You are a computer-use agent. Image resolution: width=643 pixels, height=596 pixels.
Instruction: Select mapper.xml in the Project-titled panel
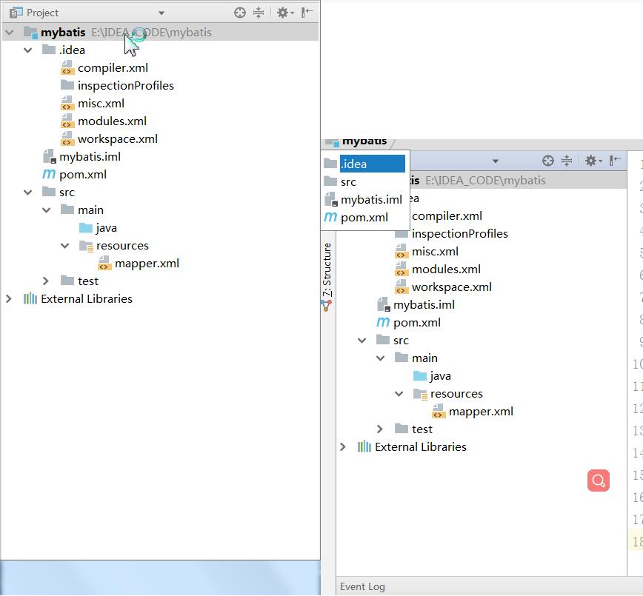[147, 263]
